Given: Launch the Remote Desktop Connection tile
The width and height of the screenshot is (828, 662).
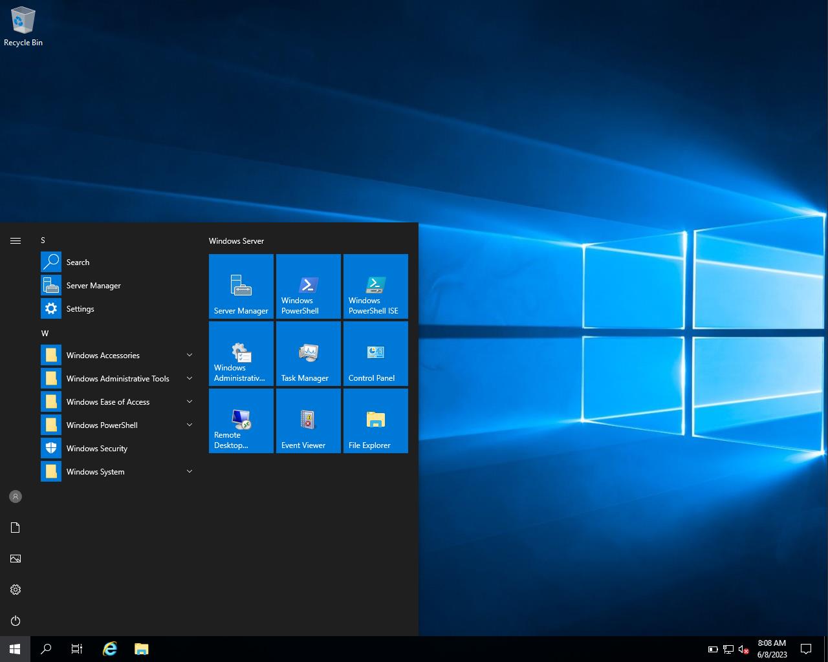Looking at the screenshot, I should pos(241,421).
